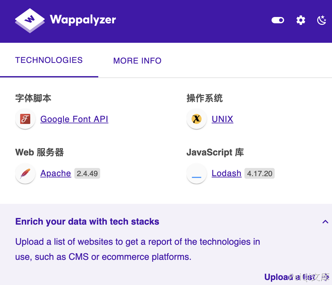Image resolution: width=332 pixels, height=285 pixels.
Task: Click the Apache feather icon
Action: coord(25,174)
